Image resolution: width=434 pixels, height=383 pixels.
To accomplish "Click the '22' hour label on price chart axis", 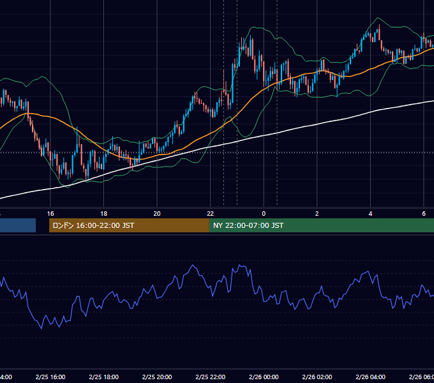I will pyautogui.click(x=211, y=213).
